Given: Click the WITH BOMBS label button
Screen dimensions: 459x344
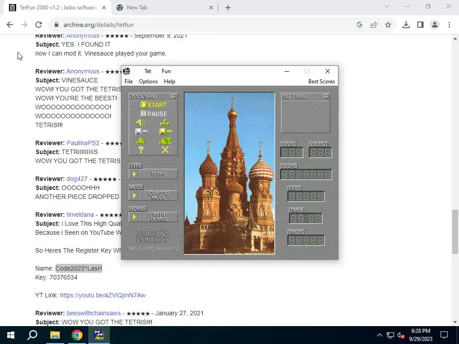Looking at the screenshot, I should tap(159, 217).
